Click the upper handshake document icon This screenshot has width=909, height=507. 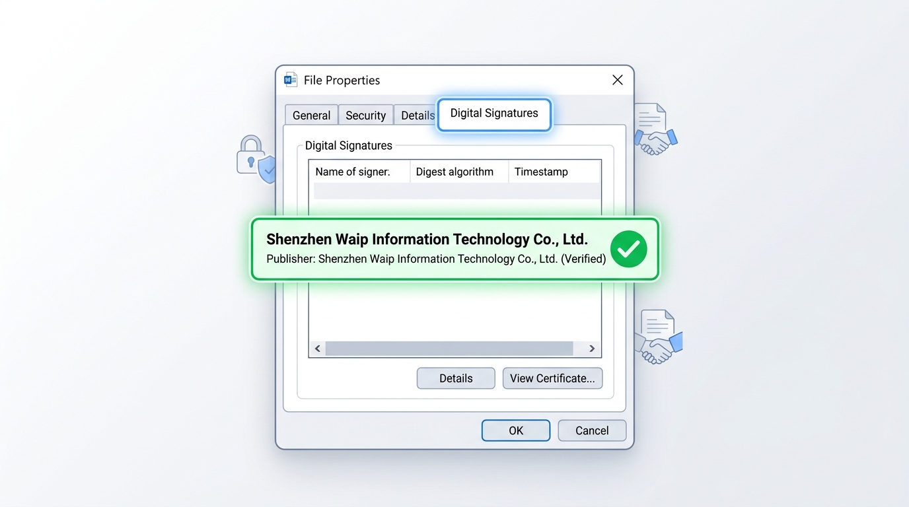click(654, 129)
